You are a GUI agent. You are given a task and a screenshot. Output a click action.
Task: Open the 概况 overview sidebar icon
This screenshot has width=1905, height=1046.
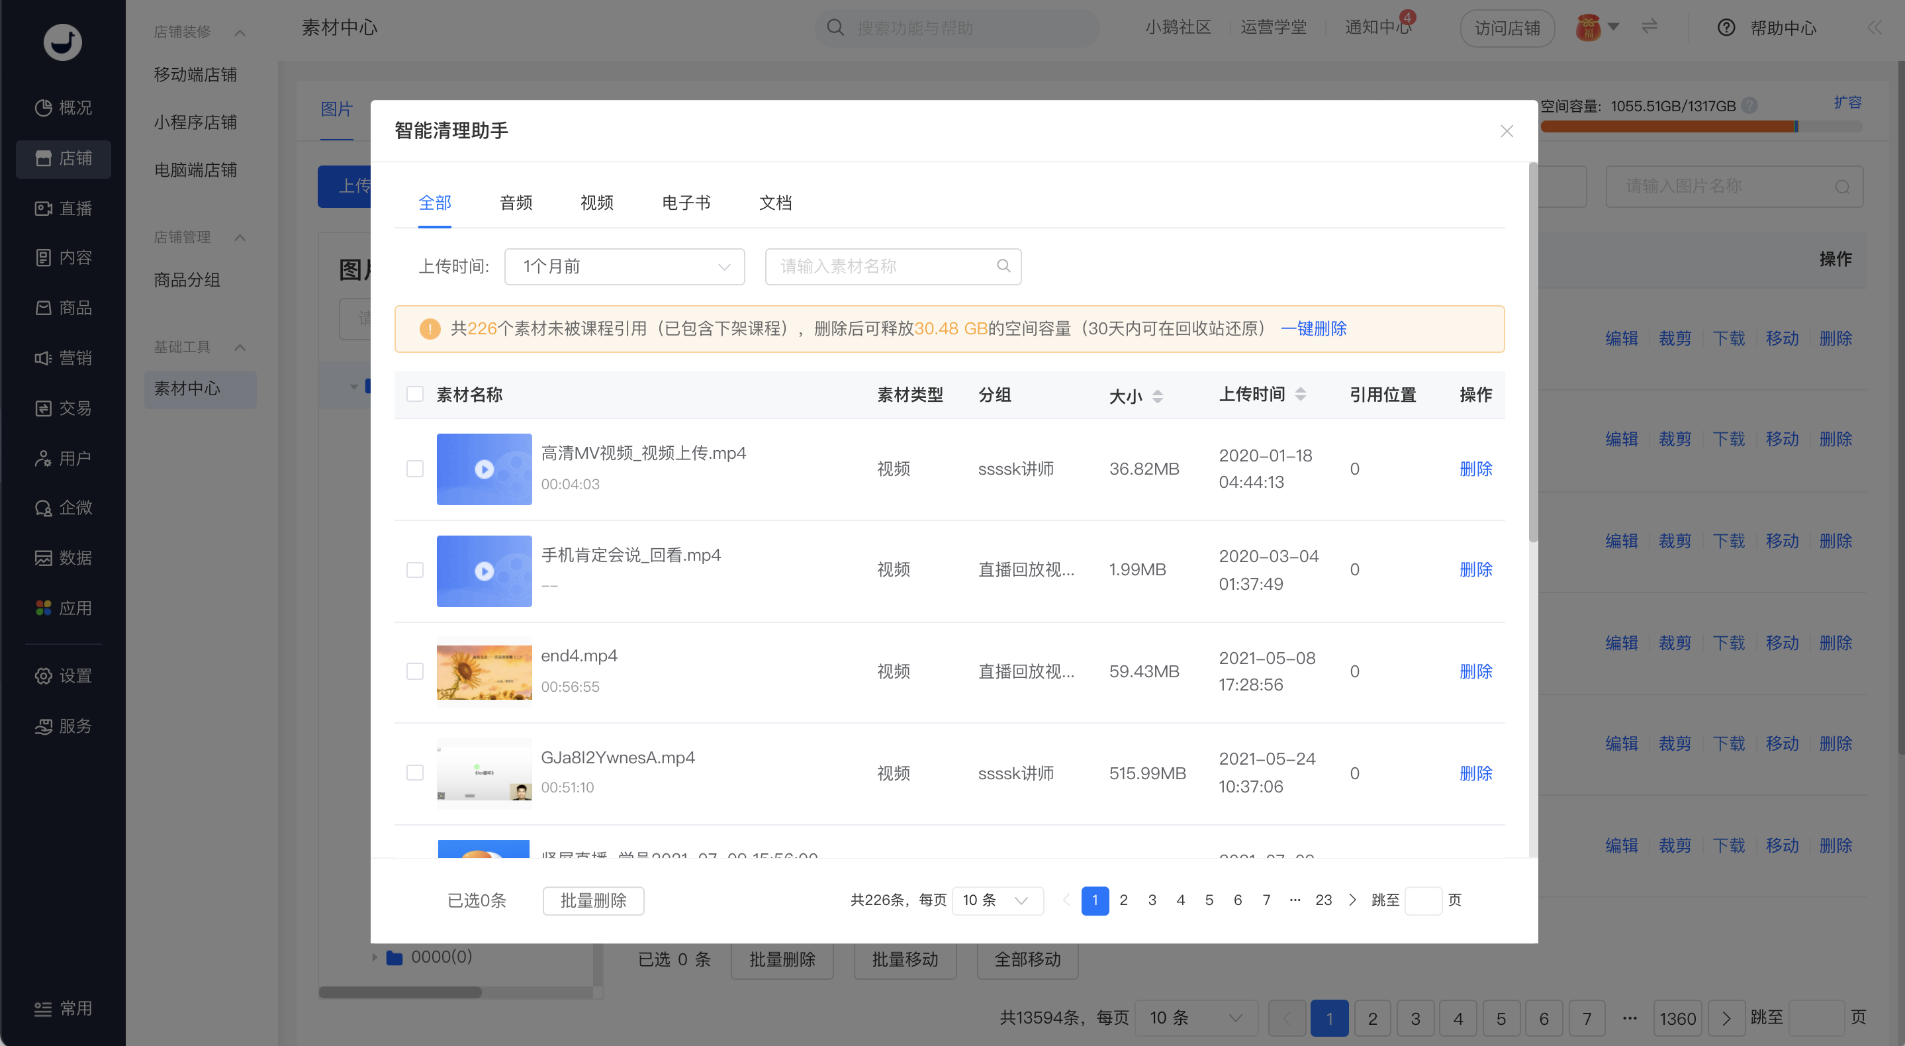(44, 108)
